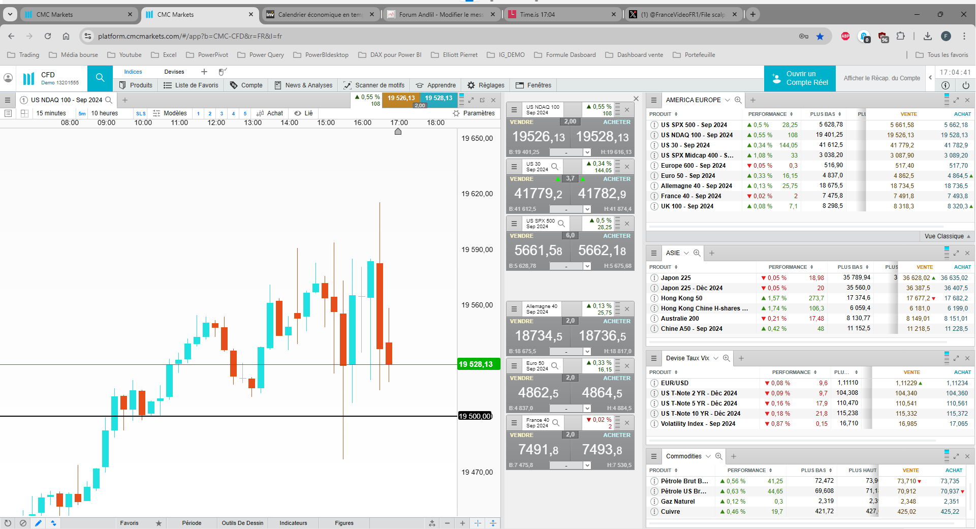Switch watchlist to Vue Classique

[947, 236]
